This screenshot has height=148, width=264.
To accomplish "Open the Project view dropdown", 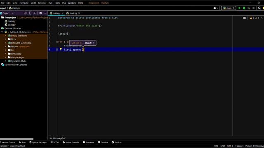I will point(13,13).
